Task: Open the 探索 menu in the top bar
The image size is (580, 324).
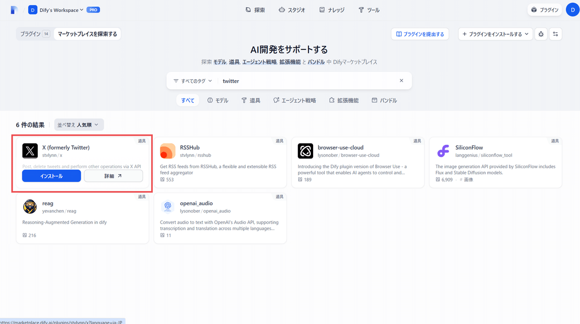Action: (255, 10)
